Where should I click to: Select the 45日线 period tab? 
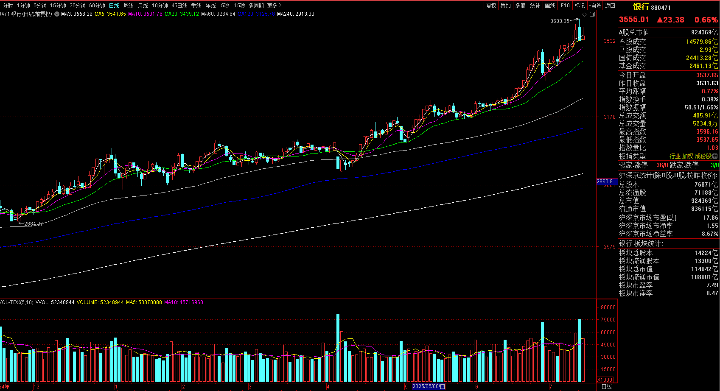[179, 6]
